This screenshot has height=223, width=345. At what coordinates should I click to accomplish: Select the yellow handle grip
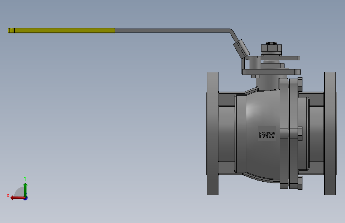(61, 31)
